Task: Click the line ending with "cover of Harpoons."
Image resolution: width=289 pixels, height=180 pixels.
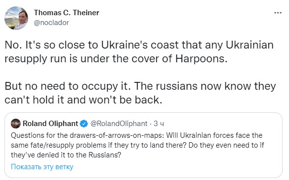Action: coord(116,59)
